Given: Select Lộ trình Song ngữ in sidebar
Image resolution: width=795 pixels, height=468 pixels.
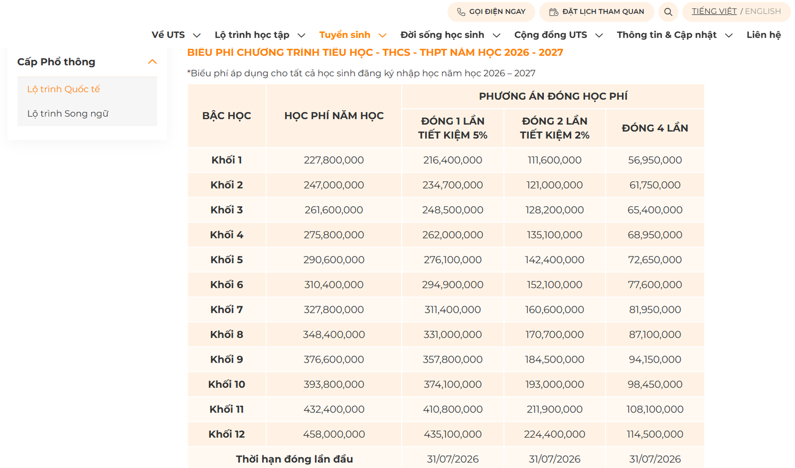Looking at the screenshot, I should coord(68,113).
